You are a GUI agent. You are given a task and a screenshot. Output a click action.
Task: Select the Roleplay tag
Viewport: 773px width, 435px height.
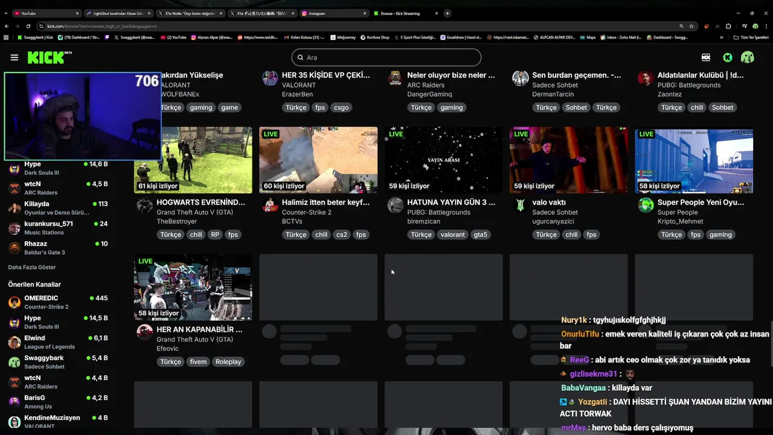[228, 362]
